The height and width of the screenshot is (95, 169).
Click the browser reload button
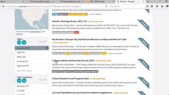click(106, 6)
